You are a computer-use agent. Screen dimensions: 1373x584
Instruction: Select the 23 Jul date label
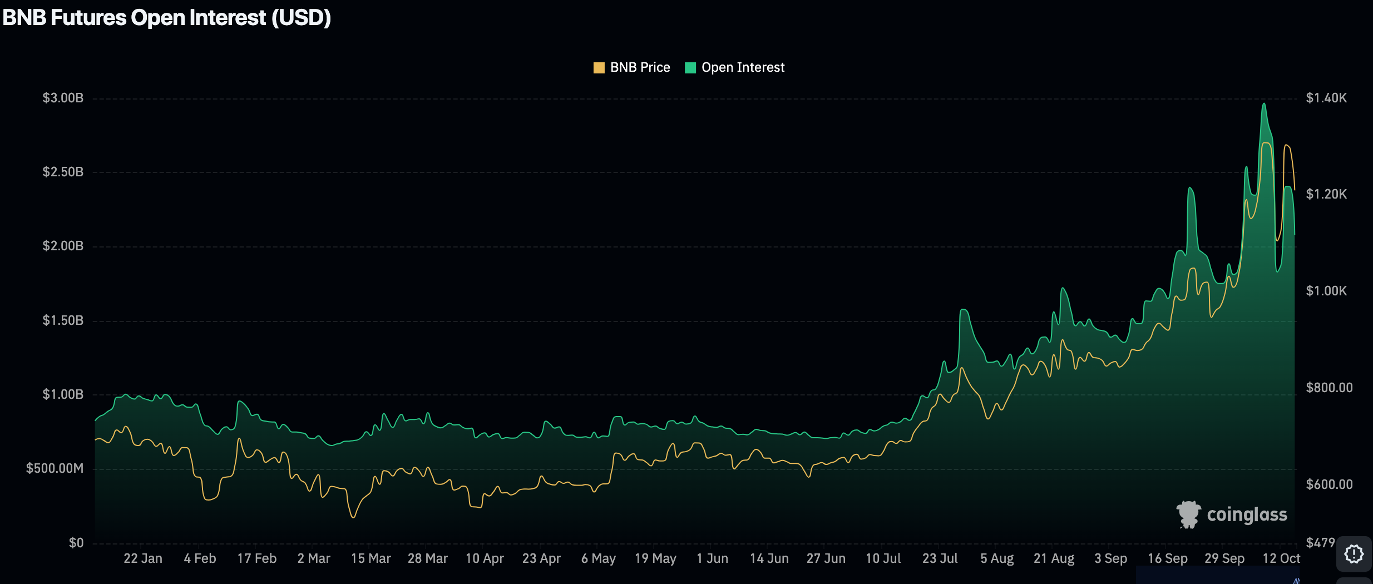[x=940, y=558]
